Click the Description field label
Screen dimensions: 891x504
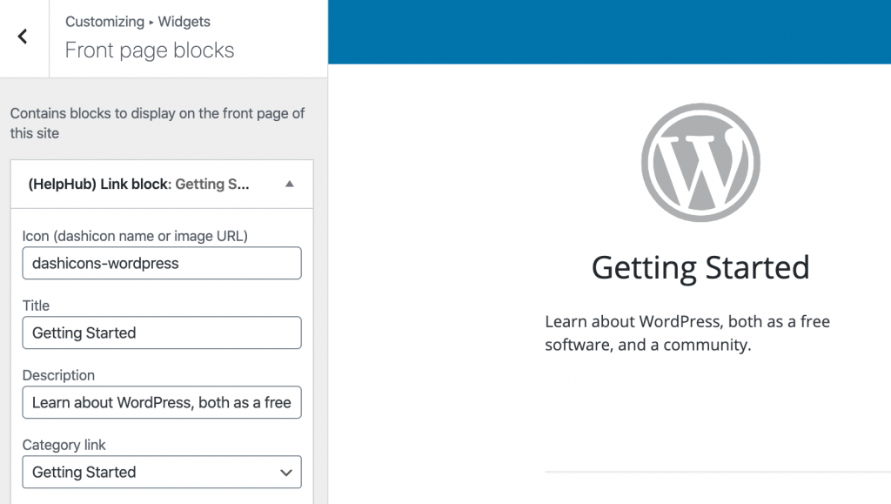pos(58,375)
